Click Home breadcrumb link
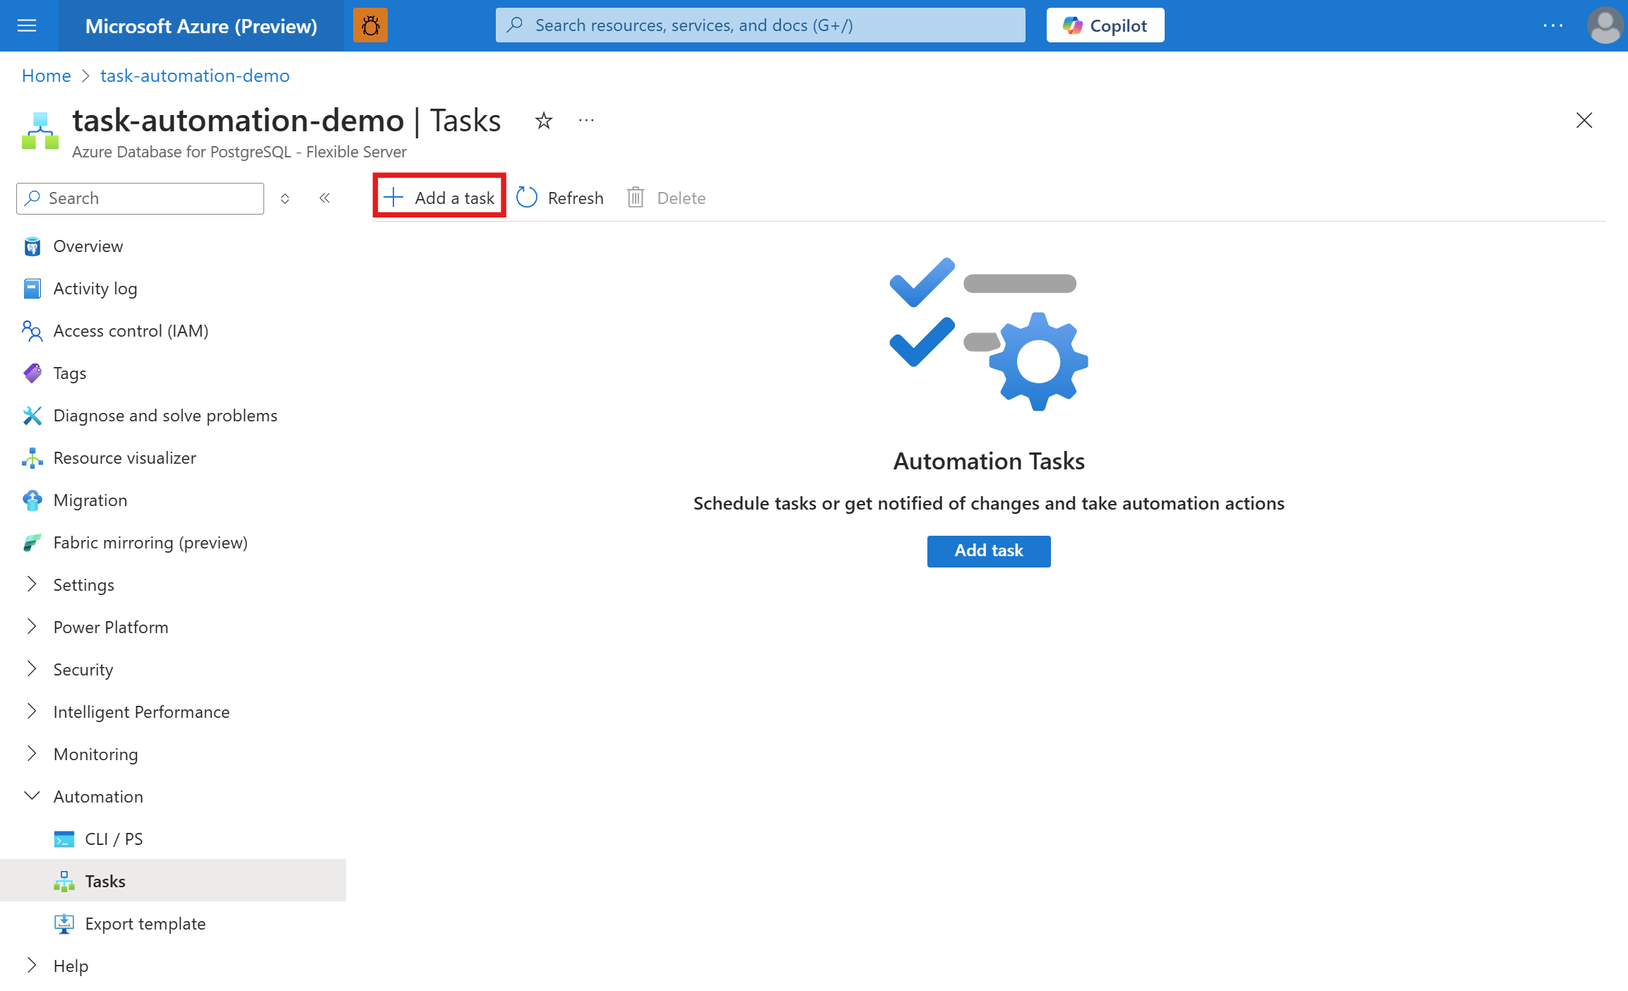The height and width of the screenshot is (991, 1628). (47, 76)
